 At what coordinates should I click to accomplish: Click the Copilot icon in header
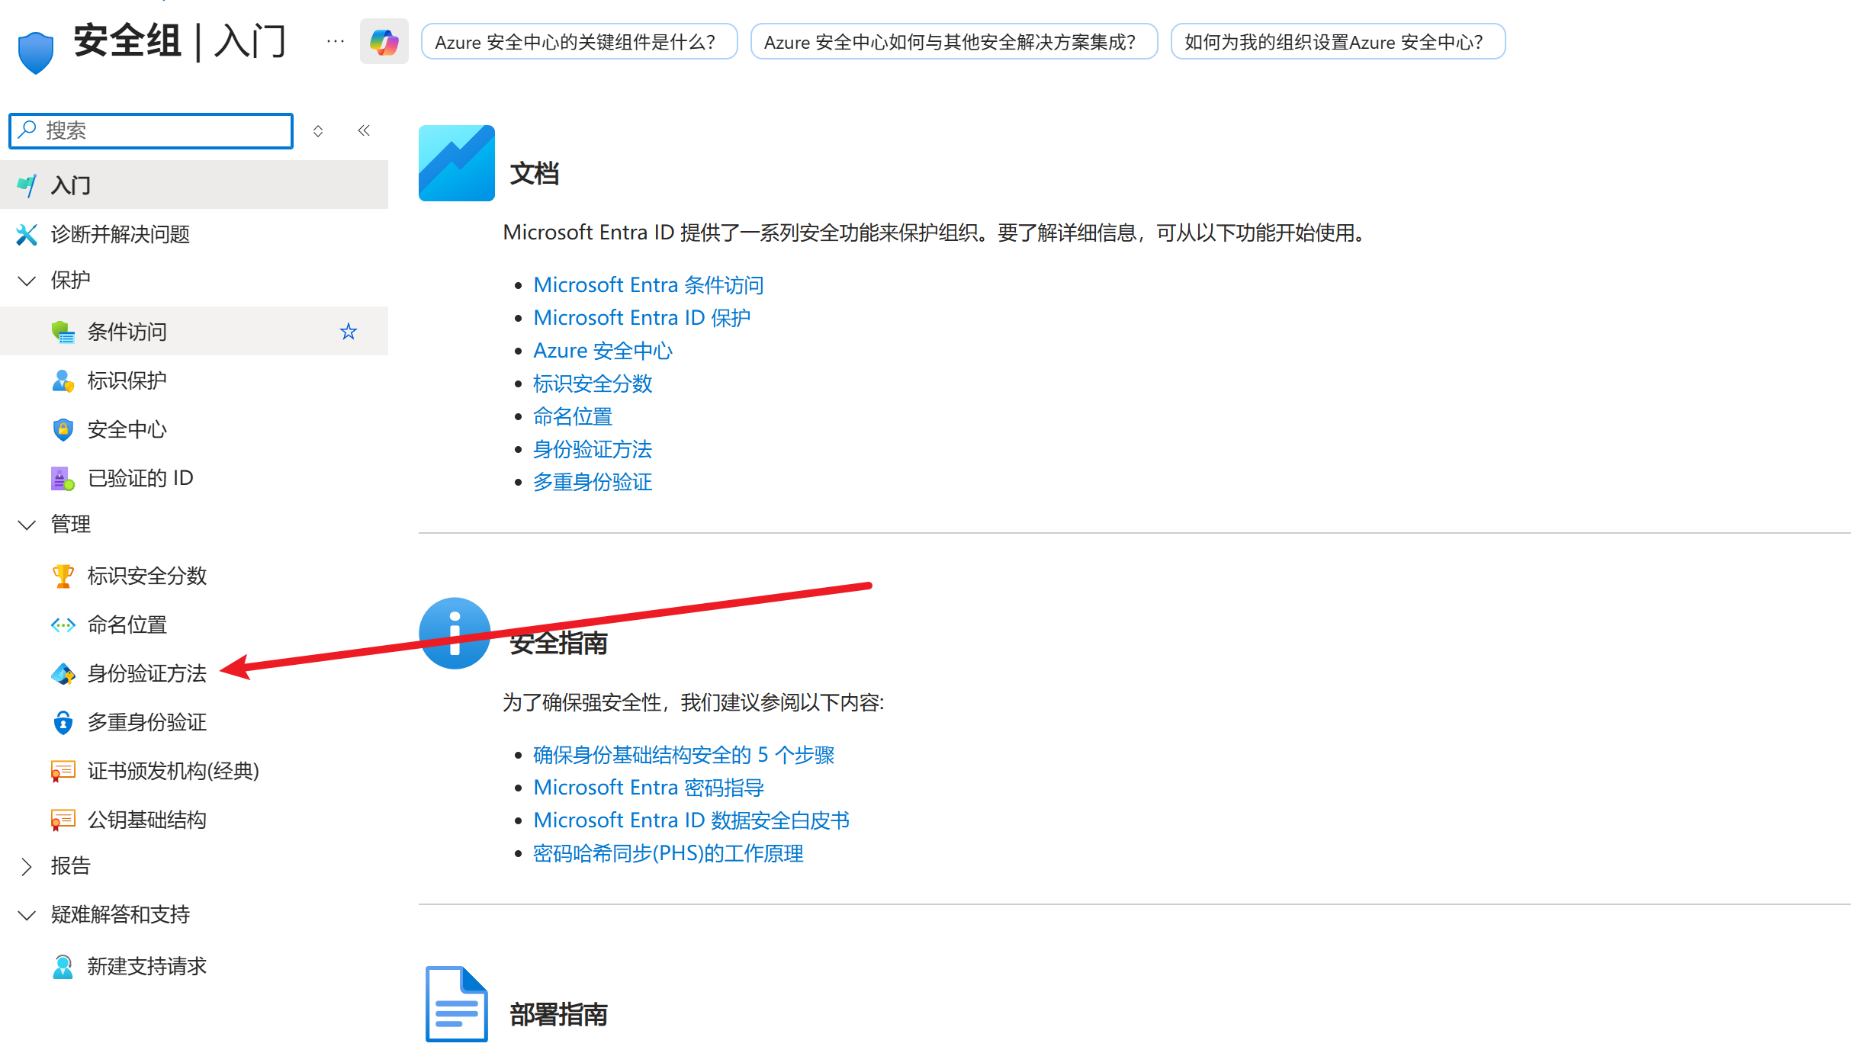[x=384, y=42]
